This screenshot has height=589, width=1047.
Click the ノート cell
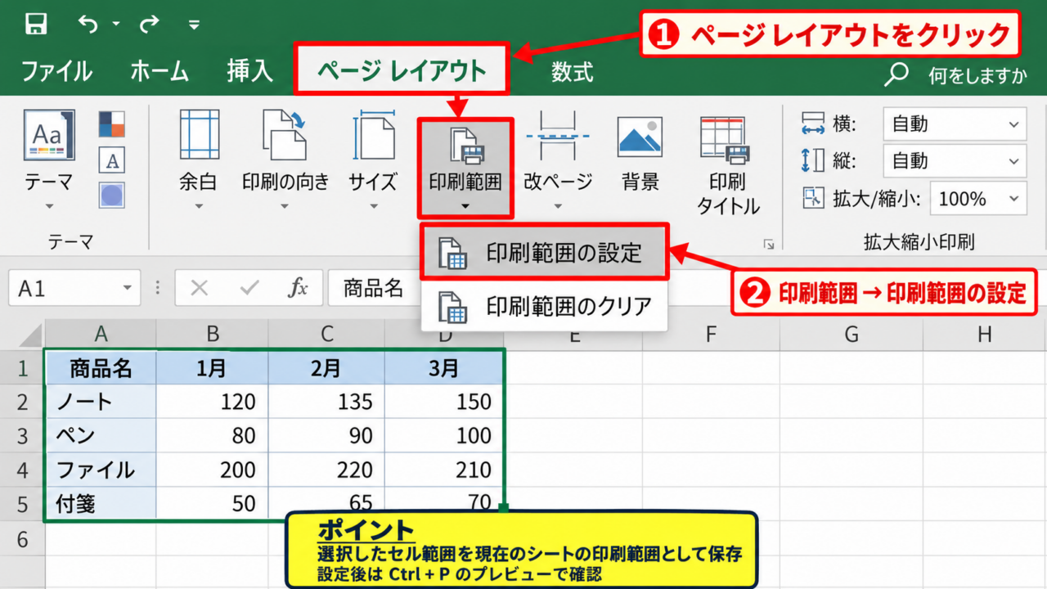(101, 402)
